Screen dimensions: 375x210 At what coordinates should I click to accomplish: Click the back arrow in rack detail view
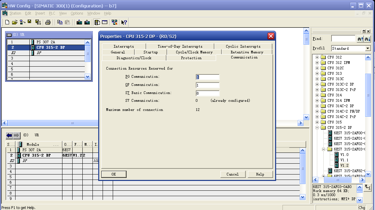pos(9,136)
